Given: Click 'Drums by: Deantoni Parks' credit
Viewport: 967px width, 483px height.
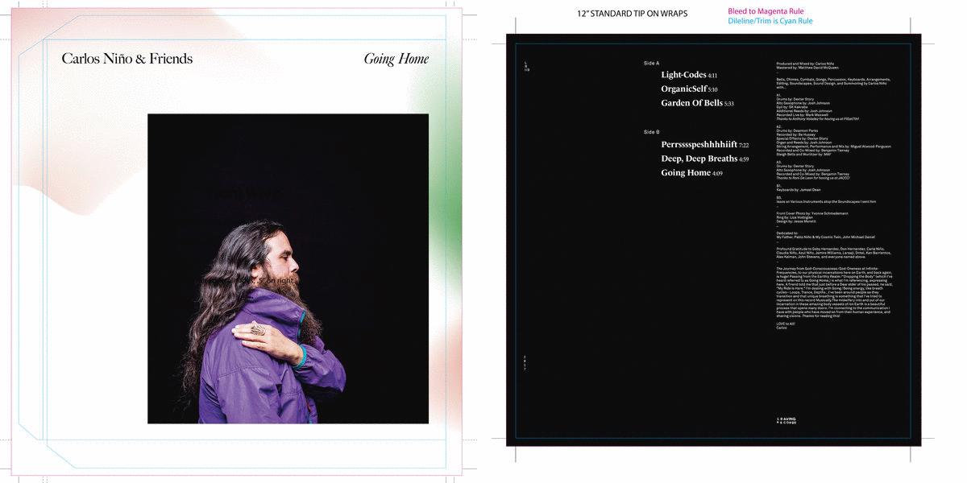Looking at the screenshot, I should tap(798, 131).
